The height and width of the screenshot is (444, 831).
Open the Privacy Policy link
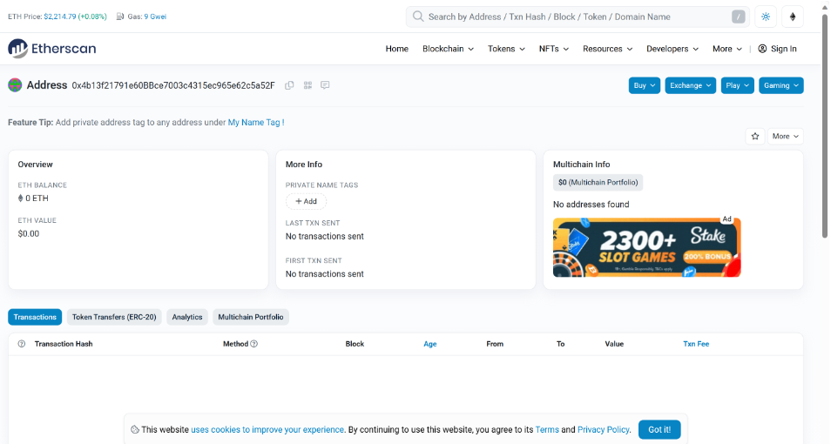tap(603, 430)
